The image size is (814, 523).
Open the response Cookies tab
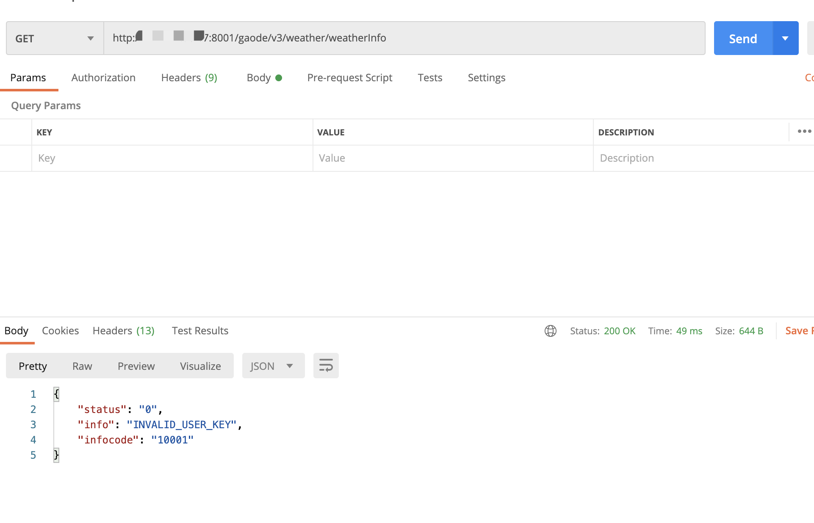click(60, 331)
